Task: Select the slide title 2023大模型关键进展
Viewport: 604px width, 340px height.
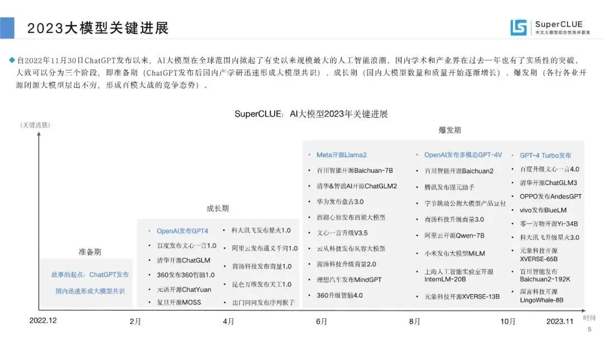Action: tap(98, 28)
